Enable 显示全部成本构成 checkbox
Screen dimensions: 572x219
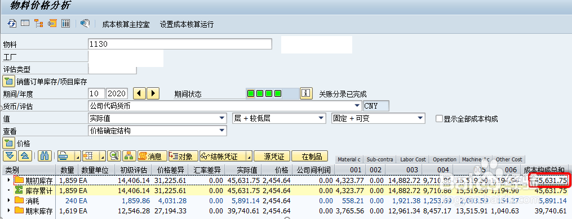[440, 119]
